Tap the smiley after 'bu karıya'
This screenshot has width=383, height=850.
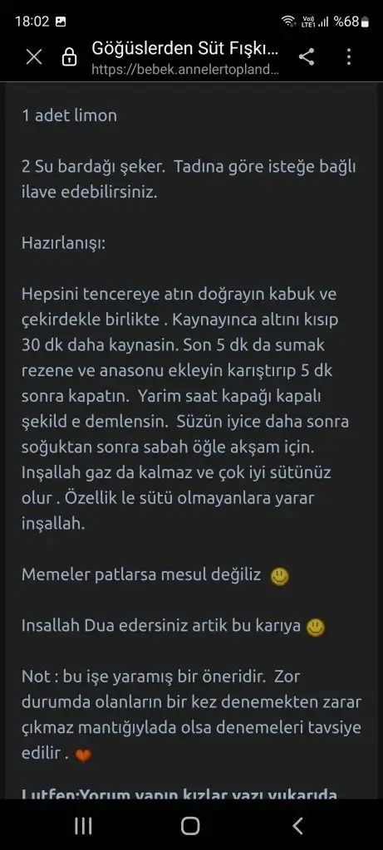pyautogui.click(x=316, y=628)
